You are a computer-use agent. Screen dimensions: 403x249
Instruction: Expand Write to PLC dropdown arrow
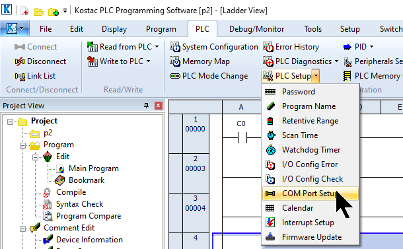pyautogui.click(x=148, y=61)
